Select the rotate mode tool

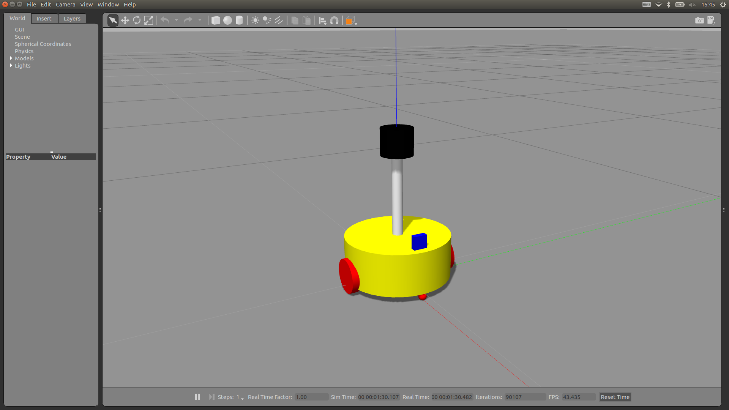[x=137, y=20]
